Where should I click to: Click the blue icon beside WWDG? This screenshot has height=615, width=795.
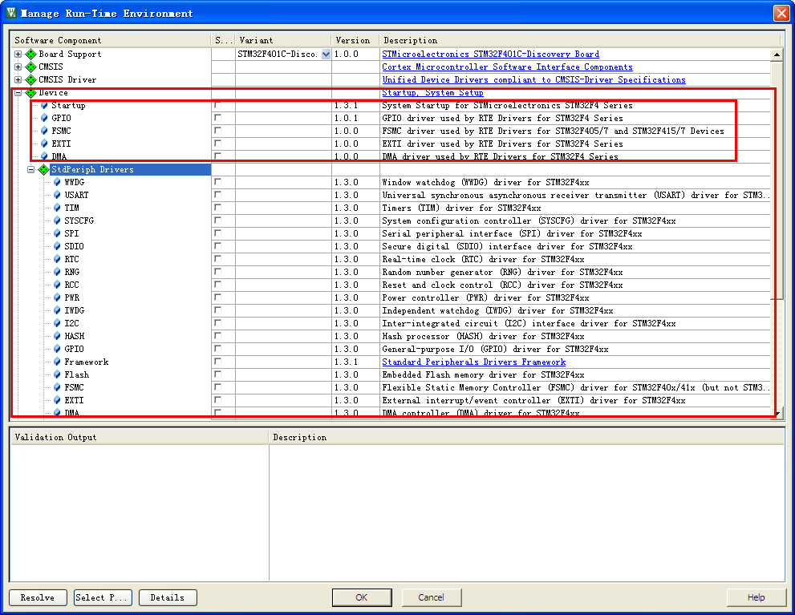(57, 182)
